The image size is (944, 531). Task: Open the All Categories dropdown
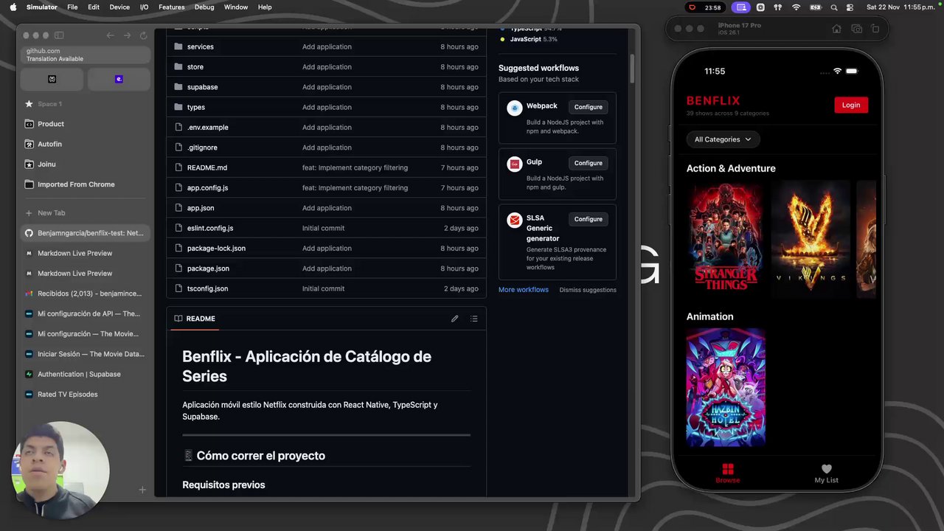pyautogui.click(x=723, y=139)
